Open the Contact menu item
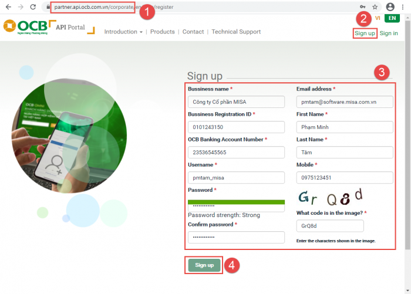 [x=193, y=32]
